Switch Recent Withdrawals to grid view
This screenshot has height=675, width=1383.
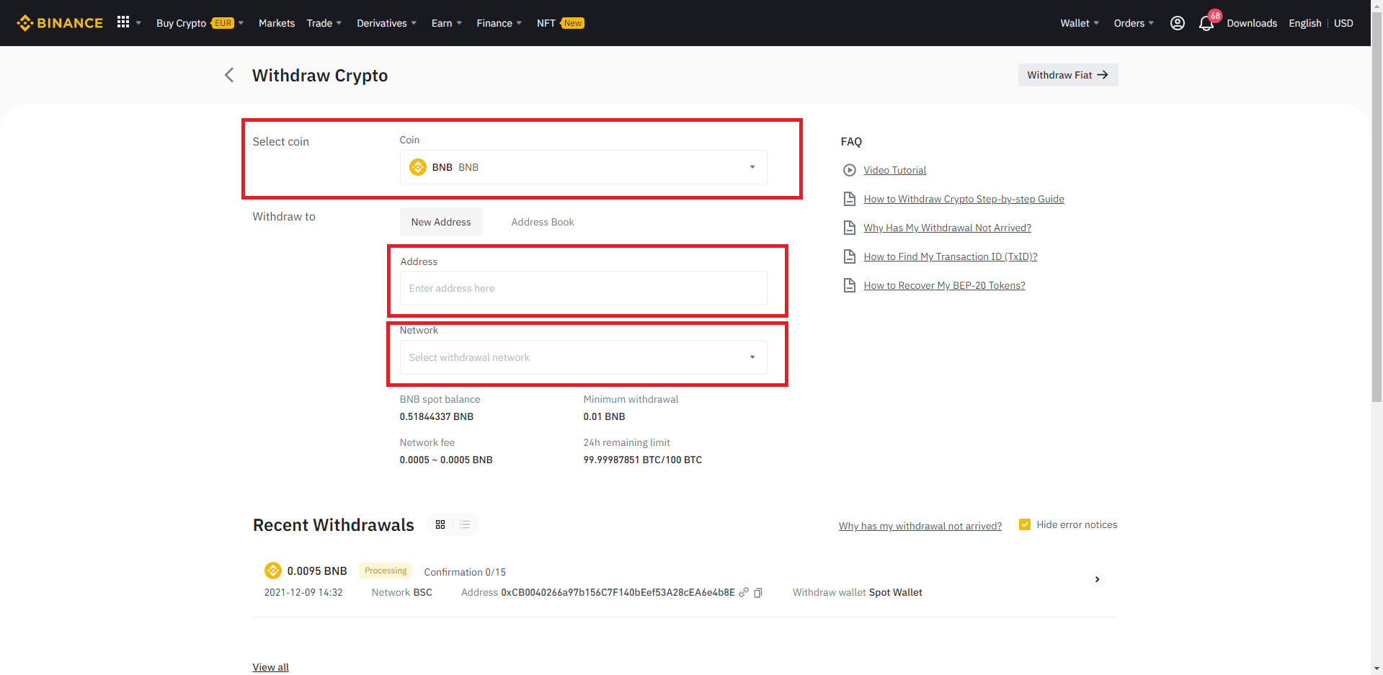pos(440,524)
